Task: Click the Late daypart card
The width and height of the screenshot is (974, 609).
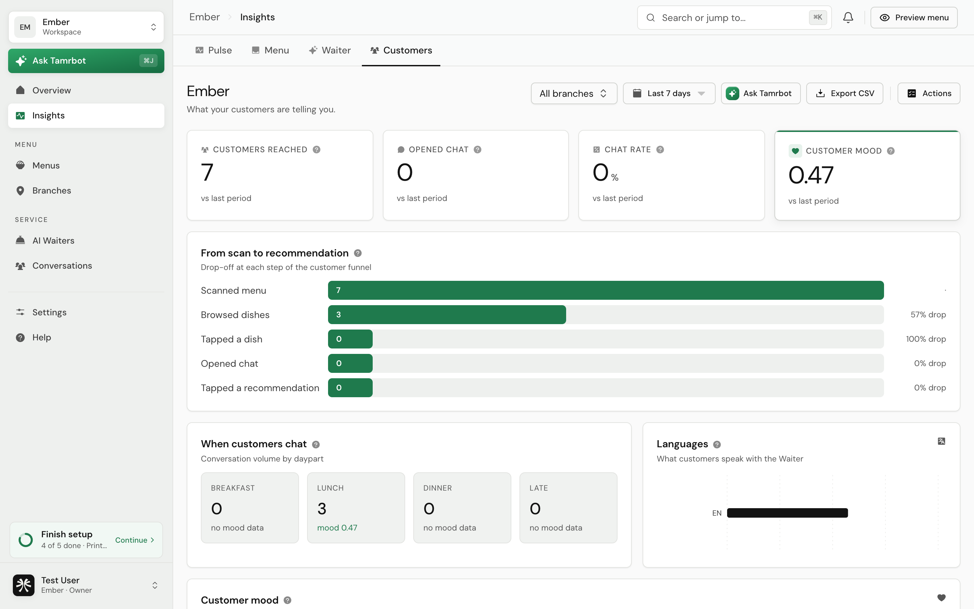Action: pyautogui.click(x=568, y=508)
